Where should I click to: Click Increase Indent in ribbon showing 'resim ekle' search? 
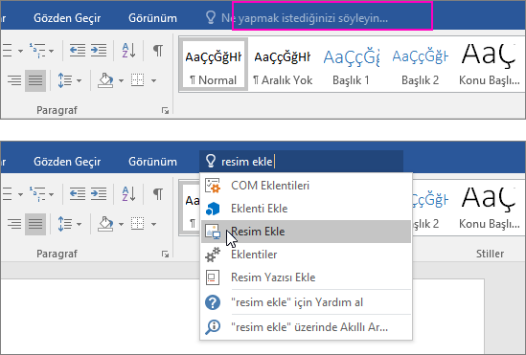(99, 193)
